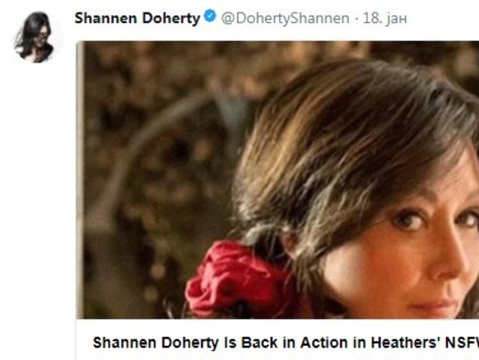
Task: Open Shannen Doherty's round profile avatar
Action: [x=36, y=38]
